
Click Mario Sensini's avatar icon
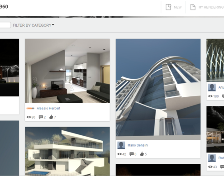[x=121, y=145]
